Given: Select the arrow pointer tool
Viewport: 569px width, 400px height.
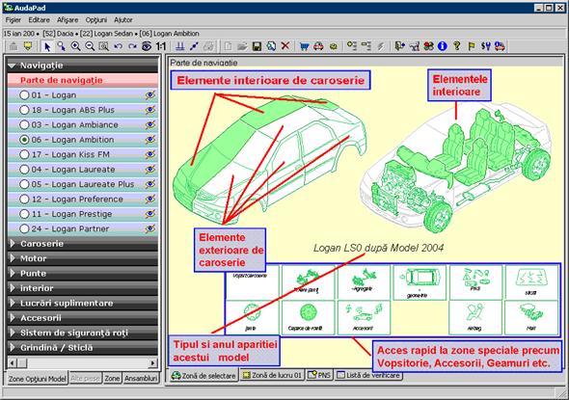Looking at the screenshot, I should pos(47,46).
